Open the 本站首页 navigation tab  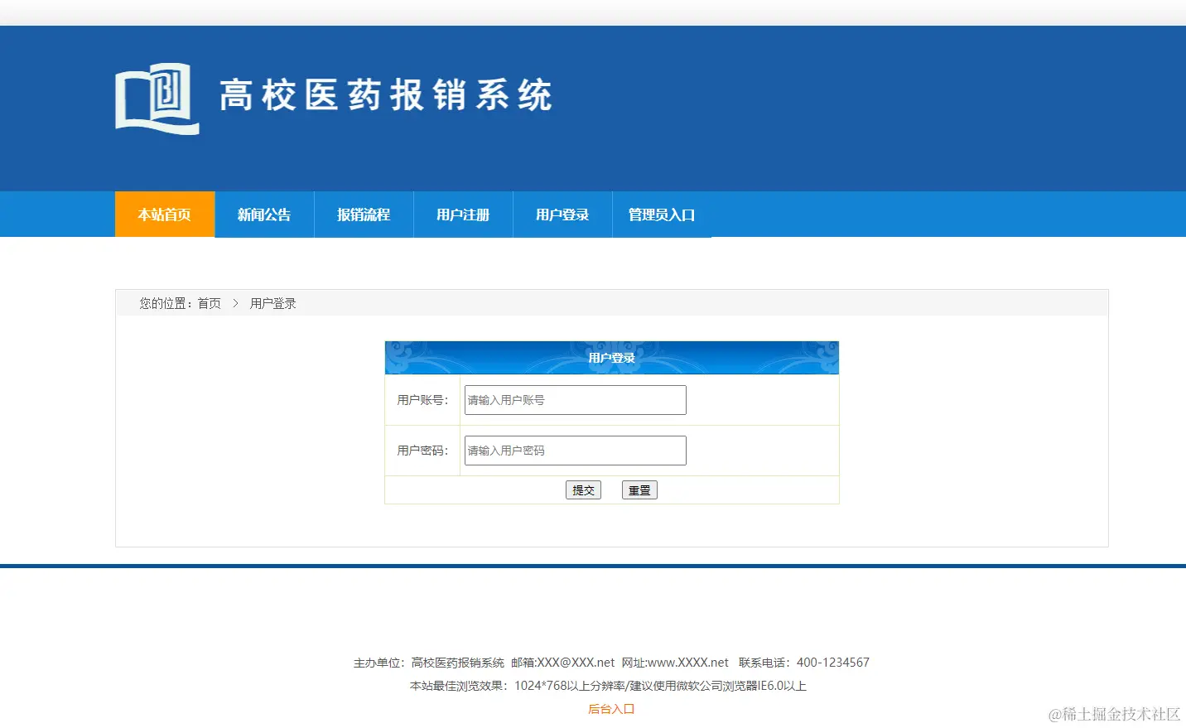tap(165, 215)
